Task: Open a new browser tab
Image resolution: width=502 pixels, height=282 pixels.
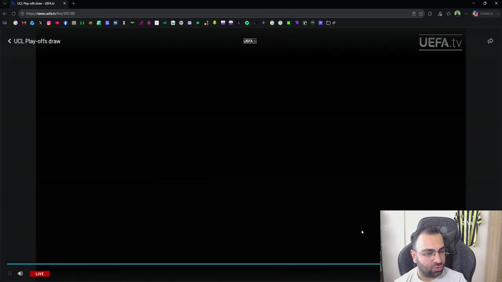Action: pyautogui.click(x=73, y=4)
